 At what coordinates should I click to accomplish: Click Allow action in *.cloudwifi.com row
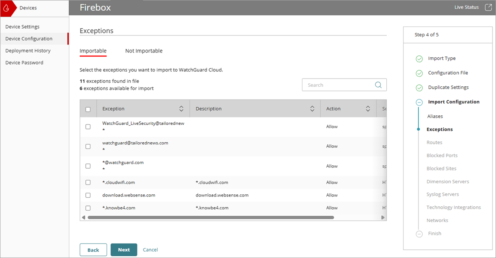pyautogui.click(x=332, y=183)
